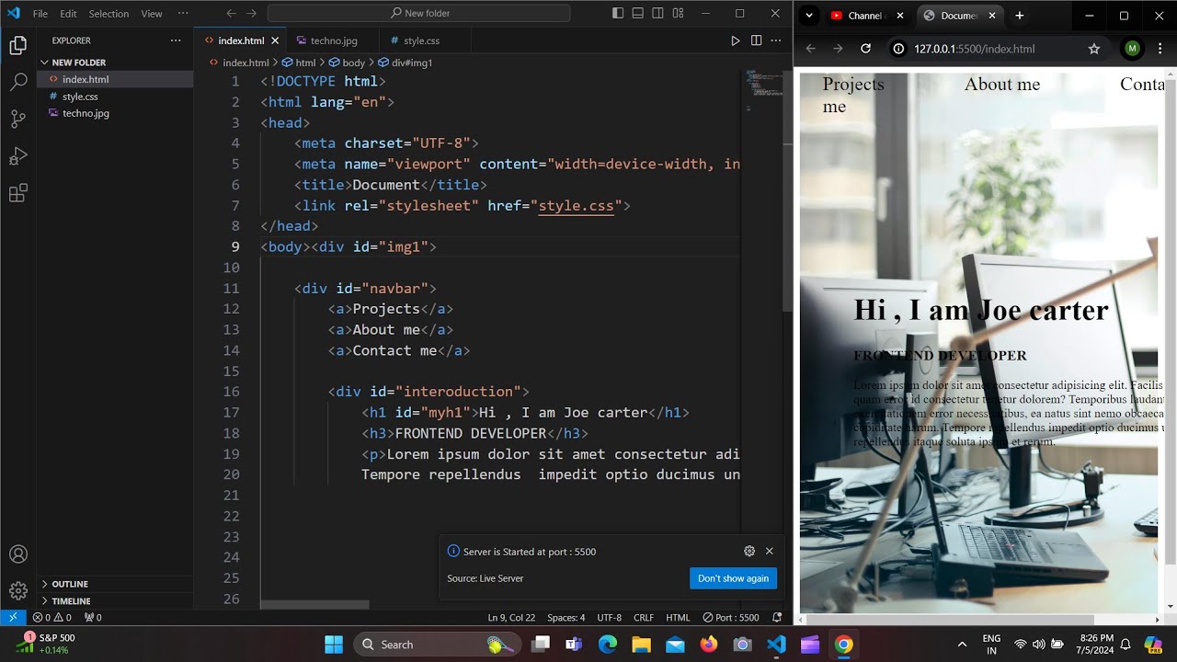
Task: Open Firefox from taskbar
Action: 708,645
